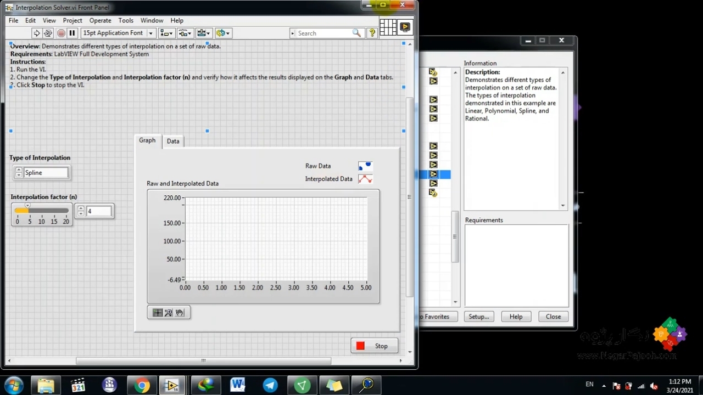
Task: Expand the 15pt Application Font dropdown
Action: (118, 33)
